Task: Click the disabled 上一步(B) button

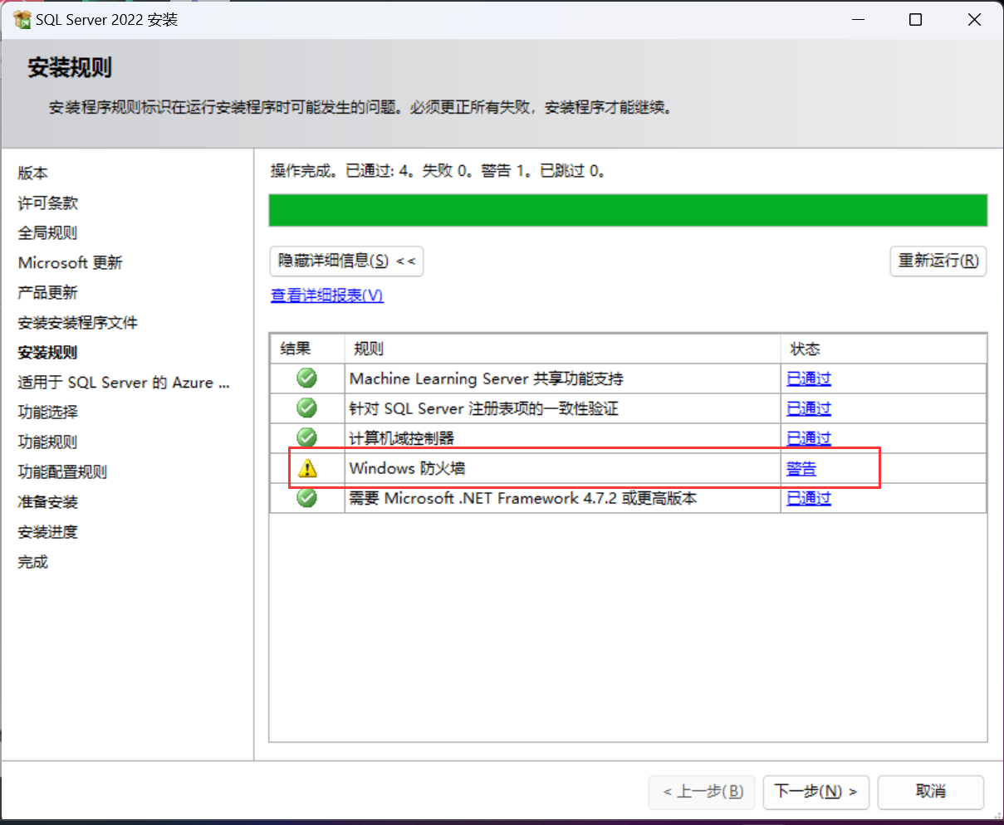Action: coord(703,792)
